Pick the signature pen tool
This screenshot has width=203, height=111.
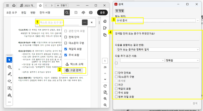pyautogui.click(x=9, y=95)
